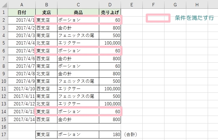Click the select-all corner triangle
This screenshot has width=218, height=140.
click(4, 5)
